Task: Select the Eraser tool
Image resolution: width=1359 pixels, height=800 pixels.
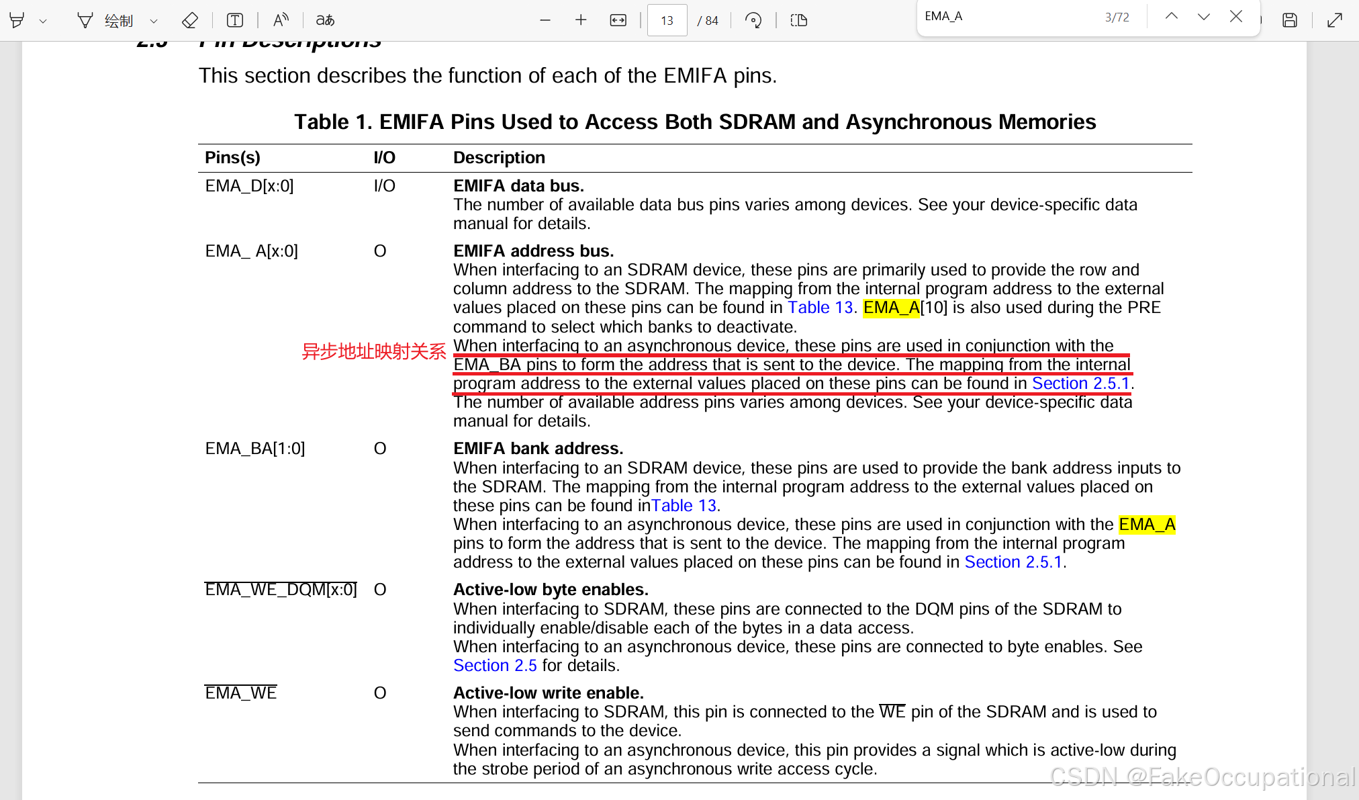Action: (190, 20)
